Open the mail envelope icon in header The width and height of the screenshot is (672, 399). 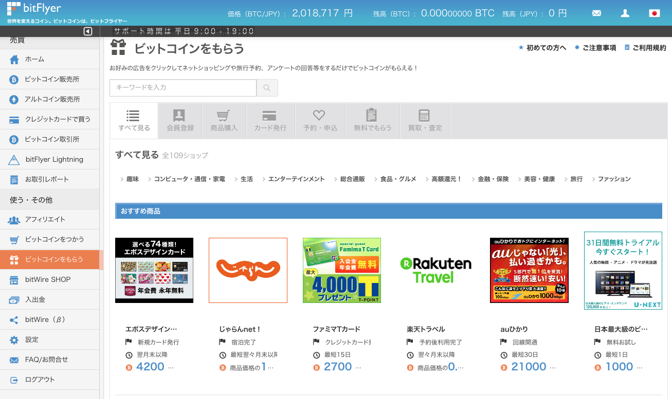596,13
